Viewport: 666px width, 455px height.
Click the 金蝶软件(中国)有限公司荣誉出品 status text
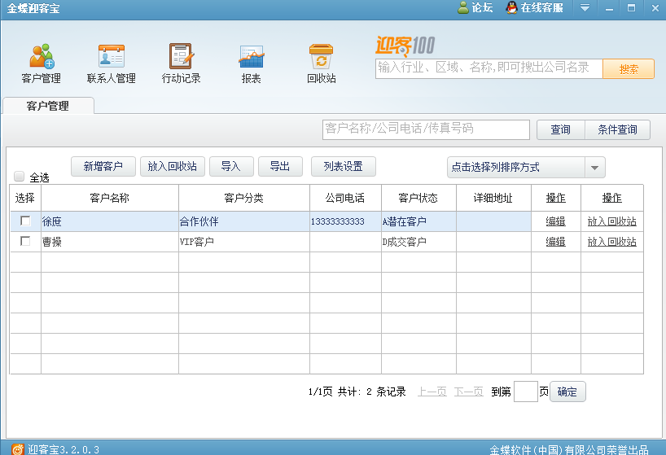point(569,450)
